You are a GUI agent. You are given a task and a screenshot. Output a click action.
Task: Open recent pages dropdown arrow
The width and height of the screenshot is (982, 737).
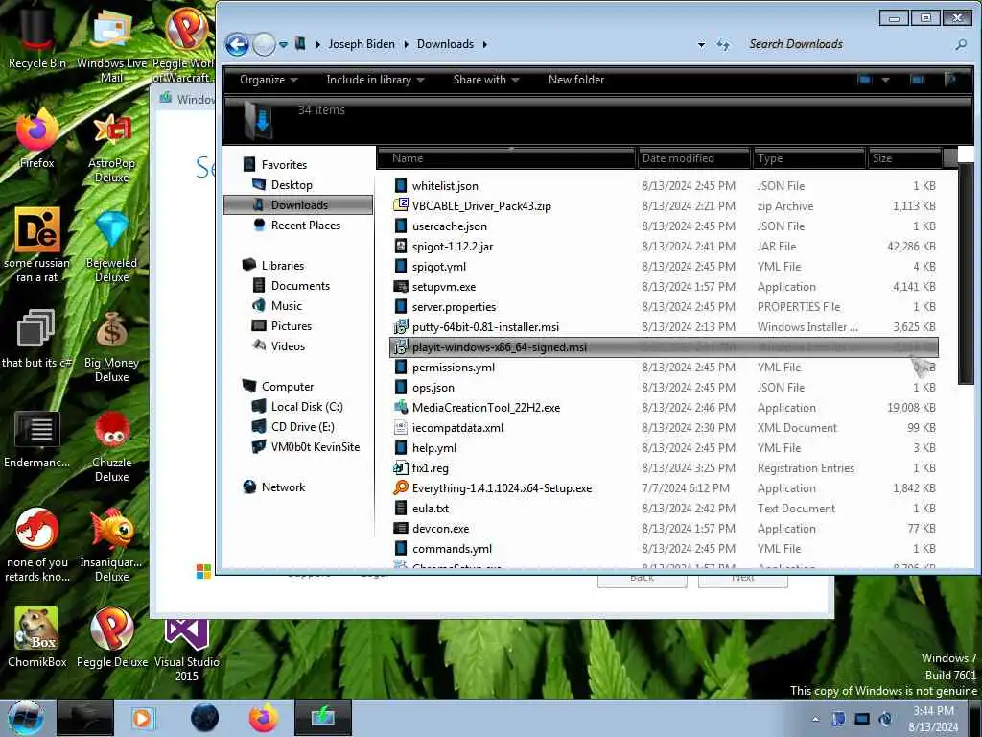pos(283,44)
